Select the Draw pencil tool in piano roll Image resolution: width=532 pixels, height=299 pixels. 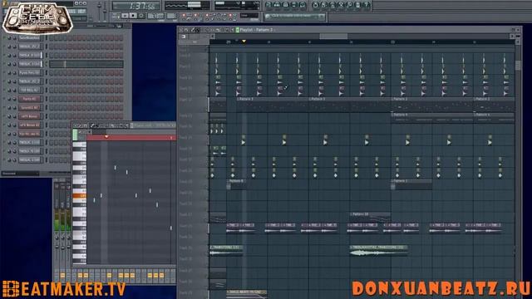[92, 125]
